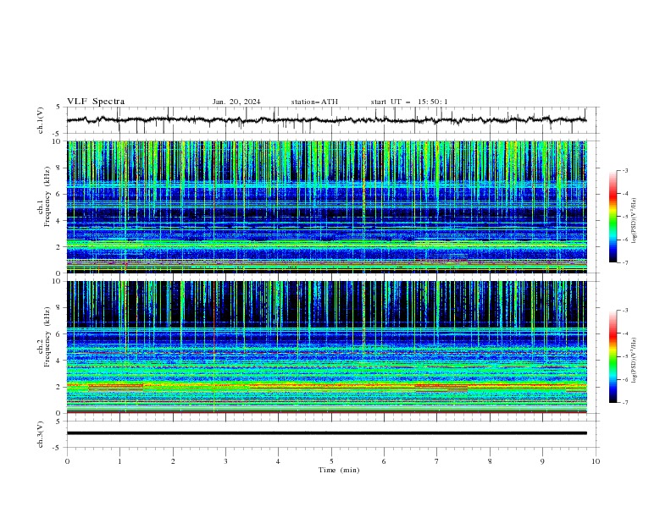Click time axis tick label "2"
Screen dimensions: 671x518
(173, 461)
